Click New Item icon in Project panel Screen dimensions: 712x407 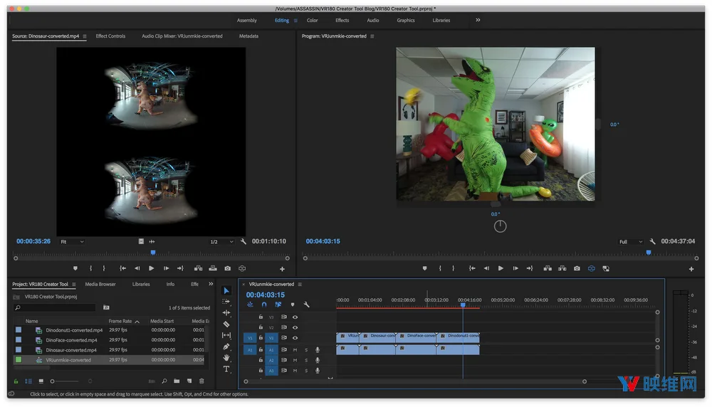point(189,381)
